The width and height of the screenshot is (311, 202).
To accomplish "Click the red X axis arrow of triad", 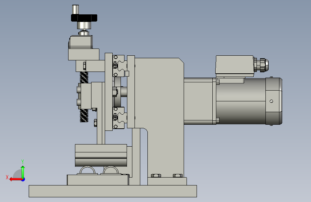I will 15,179.
